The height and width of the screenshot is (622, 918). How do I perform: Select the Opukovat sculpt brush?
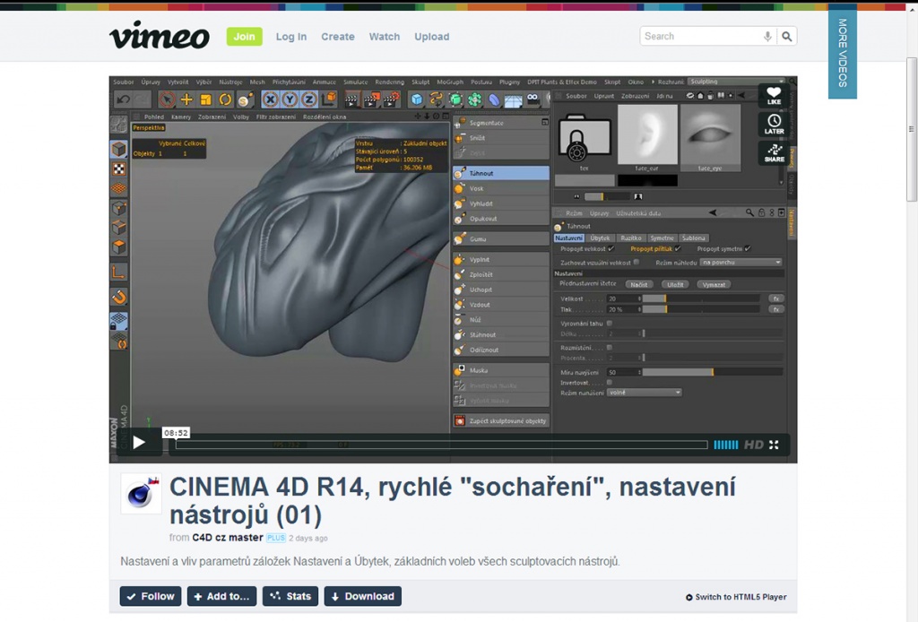(501, 219)
